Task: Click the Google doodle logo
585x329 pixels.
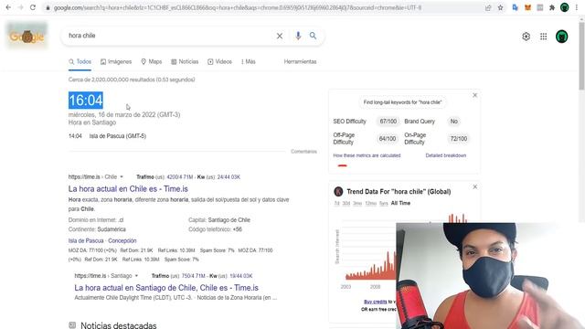Action: pyautogui.click(x=27, y=36)
